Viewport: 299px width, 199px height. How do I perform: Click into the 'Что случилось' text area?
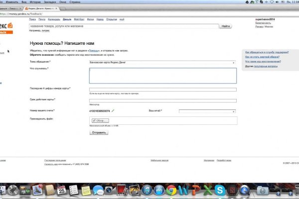tap(162, 76)
